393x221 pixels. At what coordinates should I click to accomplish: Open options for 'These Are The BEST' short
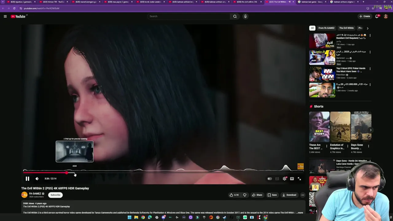pos(327,146)
